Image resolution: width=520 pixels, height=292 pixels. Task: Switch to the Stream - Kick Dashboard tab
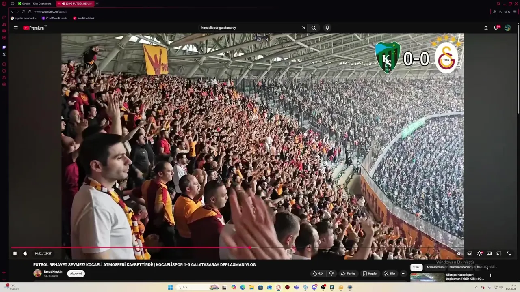pyautogui.click(x=35, y=4)
